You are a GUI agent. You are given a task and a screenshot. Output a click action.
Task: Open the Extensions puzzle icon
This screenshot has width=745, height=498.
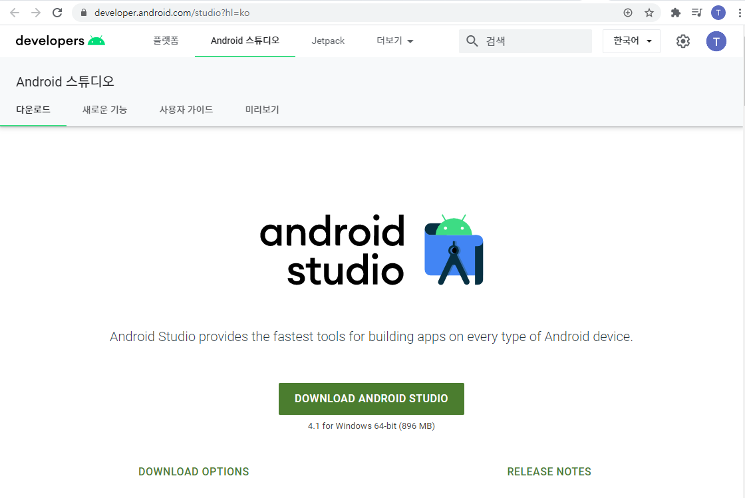tap(676, 13)
